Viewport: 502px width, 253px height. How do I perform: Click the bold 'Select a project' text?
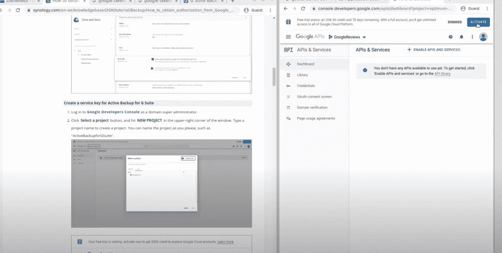[x=95, y=120]
